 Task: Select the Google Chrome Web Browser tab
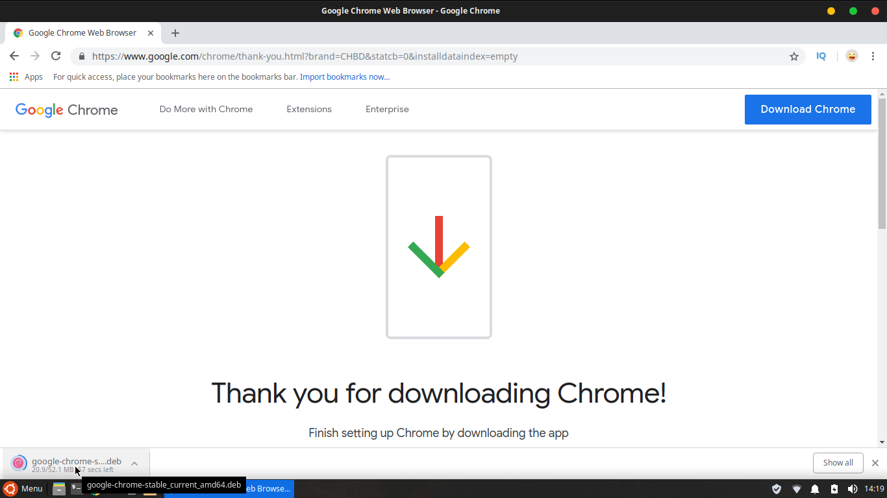82,33
